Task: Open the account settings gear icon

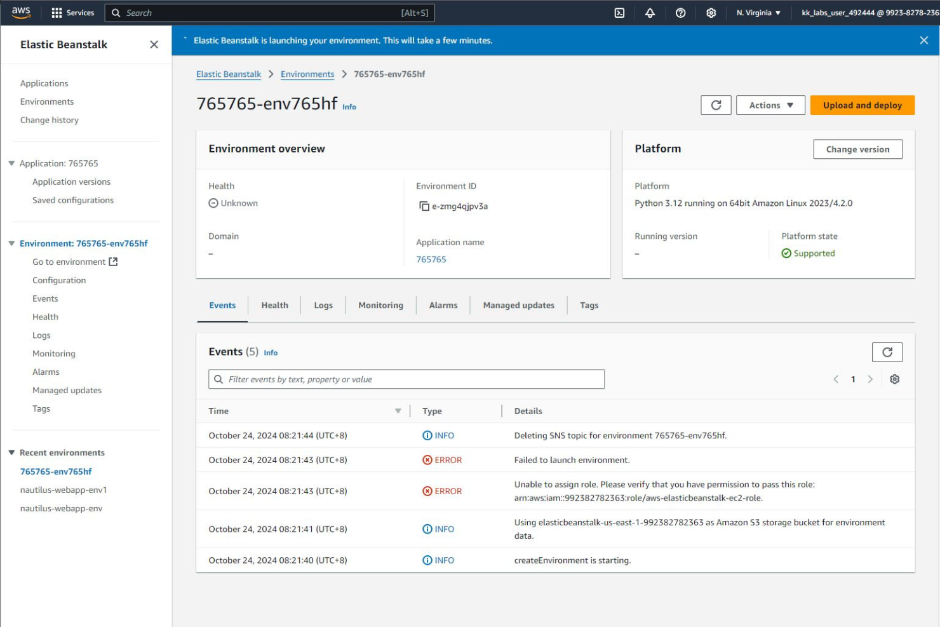Action: point(711,12)
